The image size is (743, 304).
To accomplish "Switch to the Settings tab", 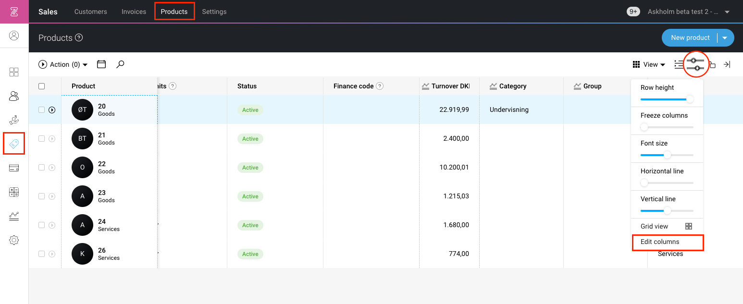I will click(x=214, y=12).
